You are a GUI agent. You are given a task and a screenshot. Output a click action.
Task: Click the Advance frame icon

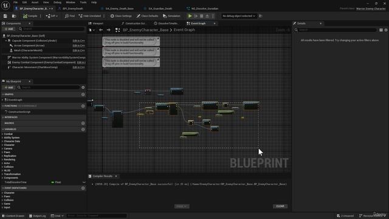coord(196,16)
